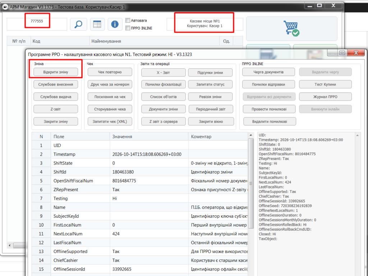Click the scroll-up arrow of the text log panel
Screen dimensions: 368x276
[358, 135]
